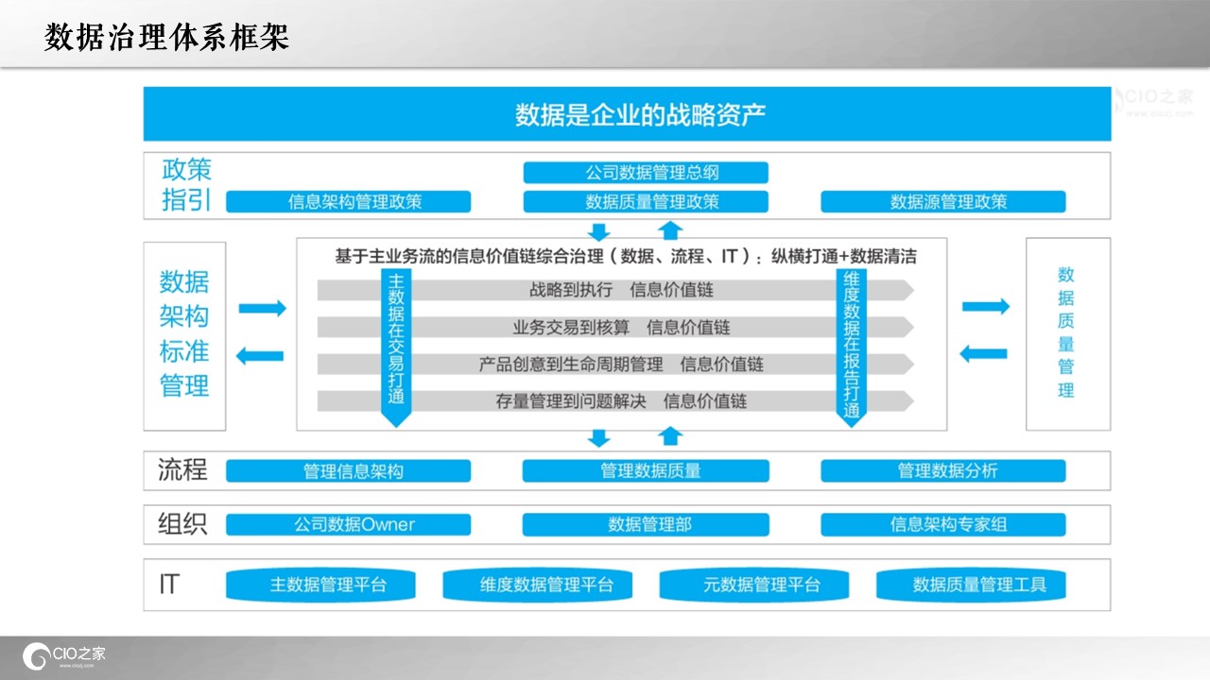Select the 信息架构管理政策 box
The width and height of the screenshot is (1210, 680).
(348, 201)
